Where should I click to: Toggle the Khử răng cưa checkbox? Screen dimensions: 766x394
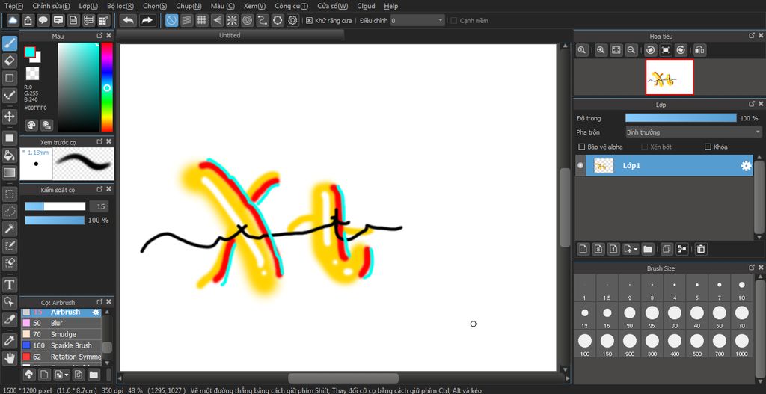tap(309, 20)
